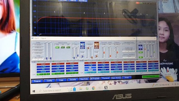Open the EQ for Out 1
The height and width of the screenshot is (101, 179).
coord(90,68)
